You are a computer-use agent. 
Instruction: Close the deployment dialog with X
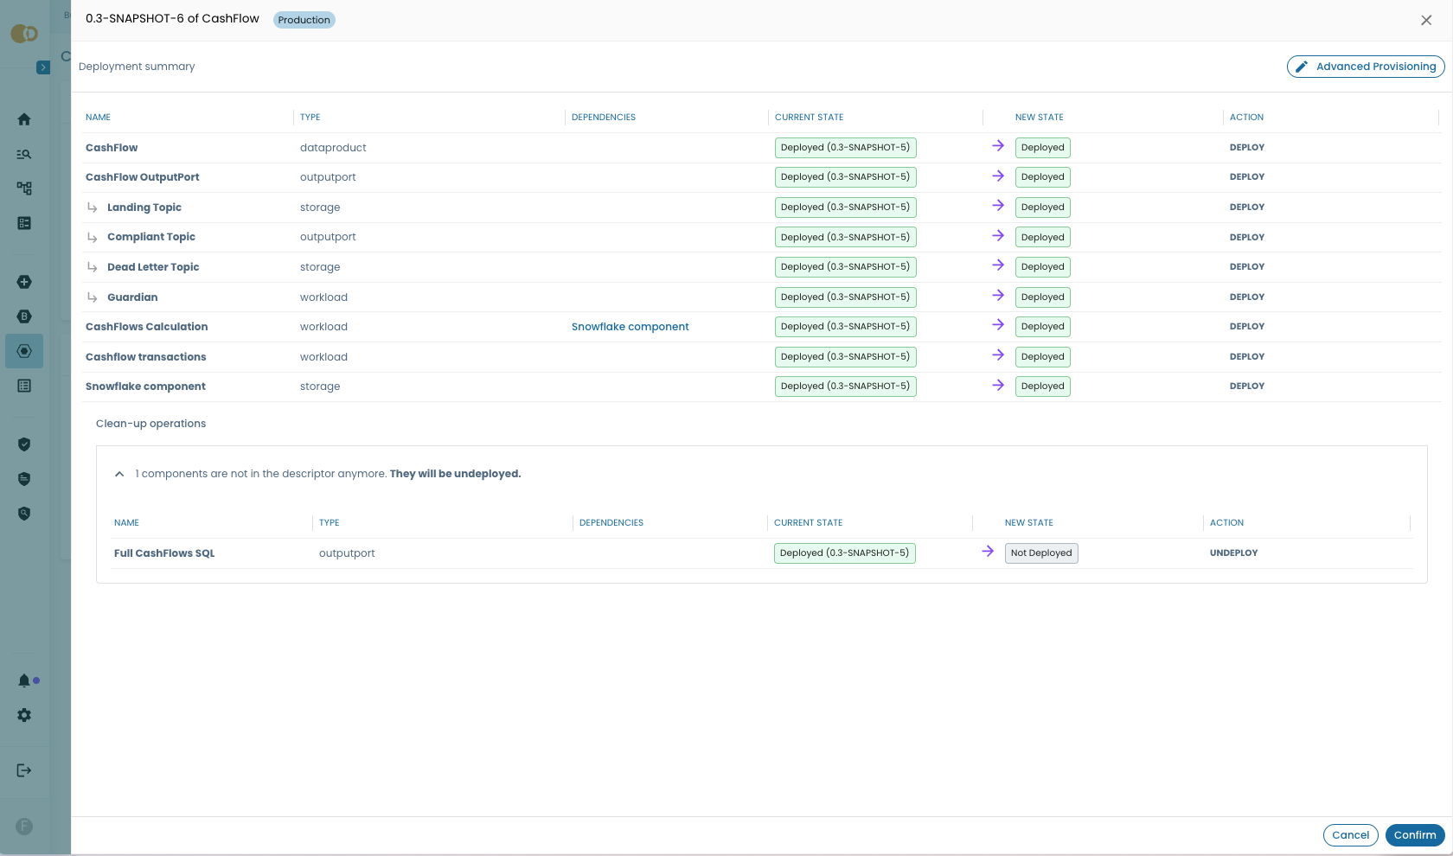[x=1426, y=20]
